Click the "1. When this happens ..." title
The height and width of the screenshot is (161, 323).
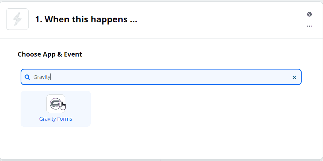tap(86, 19)
